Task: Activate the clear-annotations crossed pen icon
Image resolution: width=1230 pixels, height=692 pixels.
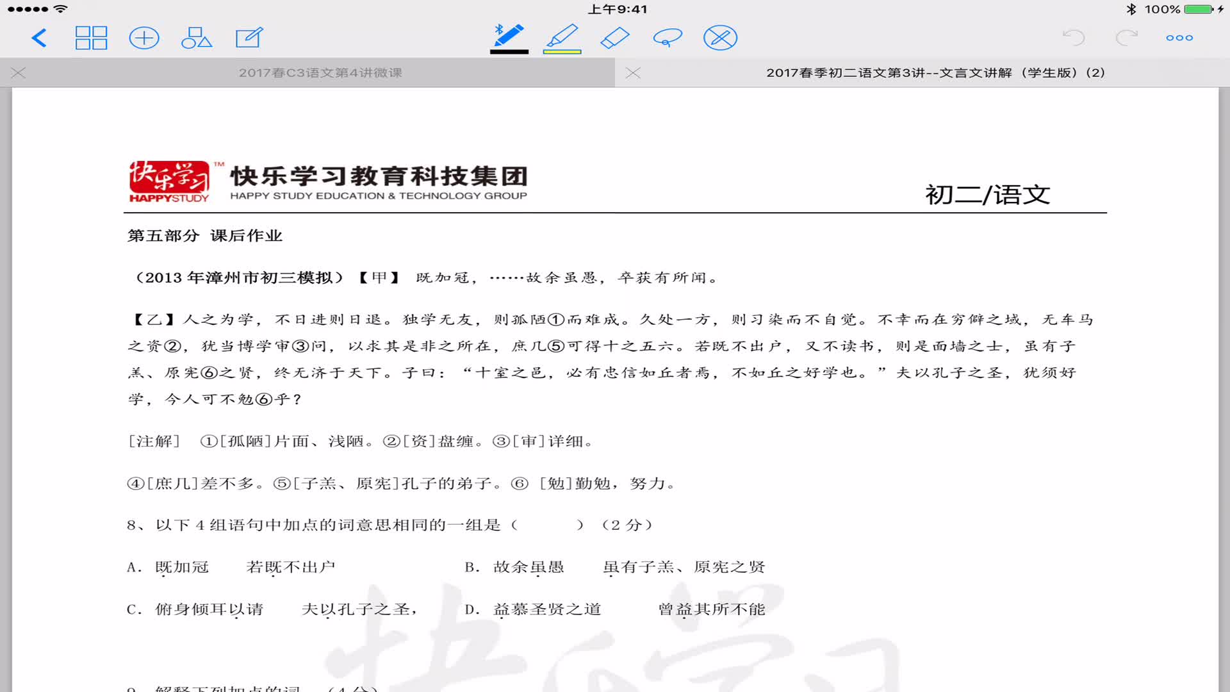Action: click(721, 38)
